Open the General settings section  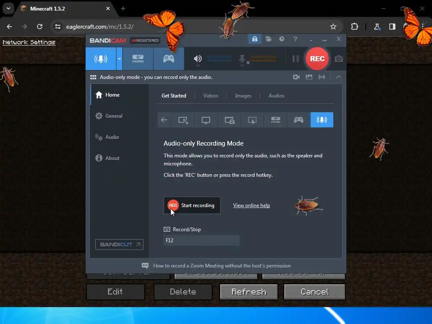[119, 116]
